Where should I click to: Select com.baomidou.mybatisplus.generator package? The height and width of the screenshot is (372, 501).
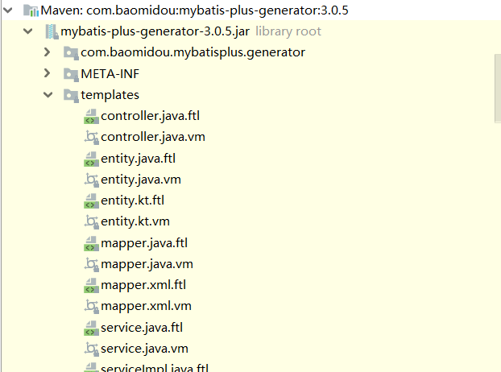pos(193,52)
